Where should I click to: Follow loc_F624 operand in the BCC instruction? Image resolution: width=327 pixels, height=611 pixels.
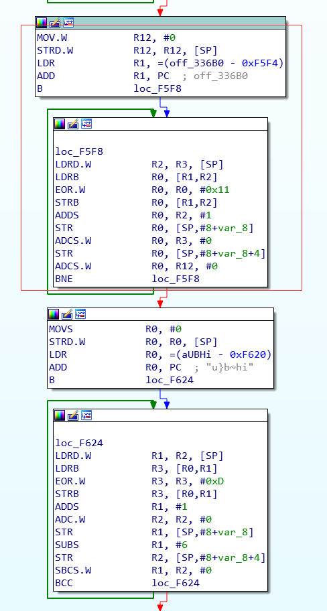176,583
